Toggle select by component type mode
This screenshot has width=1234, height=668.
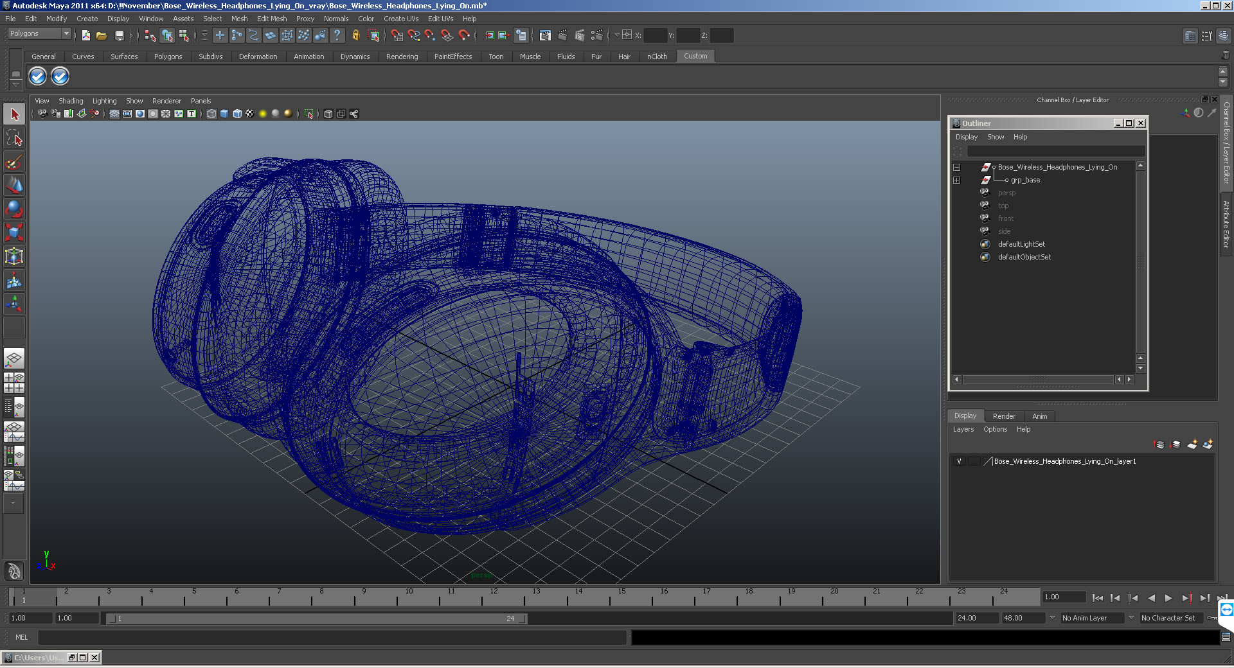click(184, 35)
